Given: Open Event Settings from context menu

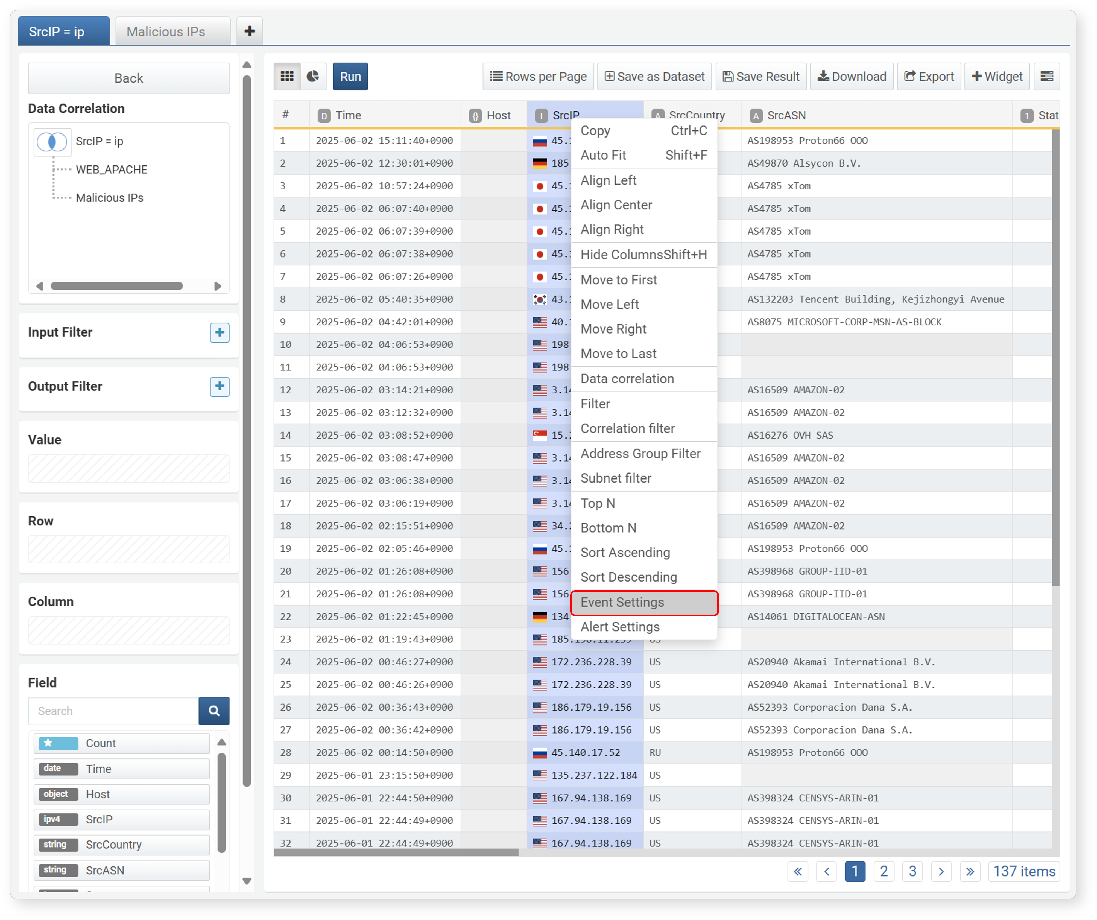Looking at the screenshot, I should click(x=643, y=602).
